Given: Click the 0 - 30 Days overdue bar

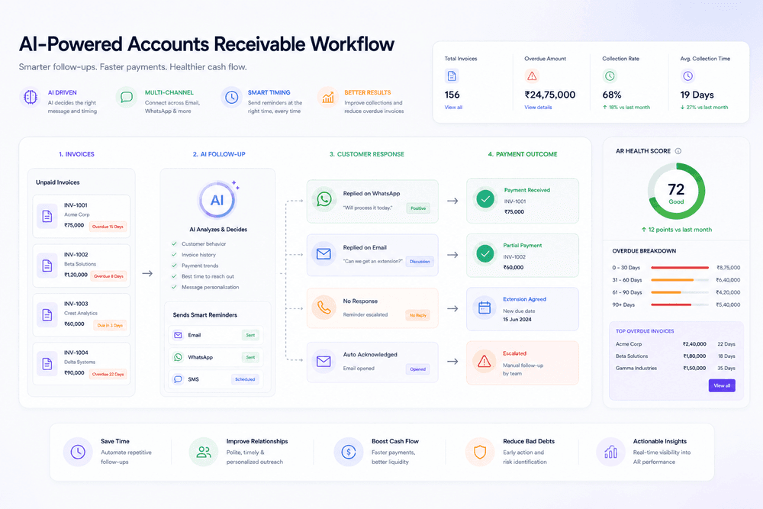Looking at the screenshot, I should tap(680, 268).
